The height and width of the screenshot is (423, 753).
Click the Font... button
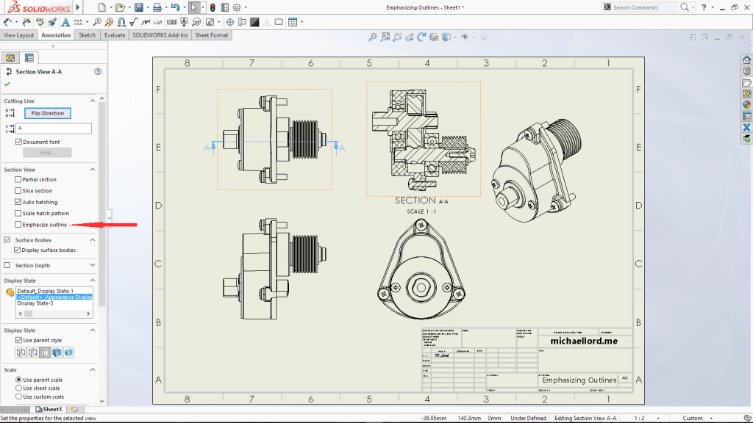point(47,153)
